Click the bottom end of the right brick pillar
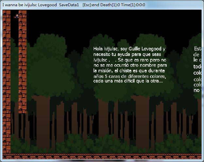 tap(22, 111)
